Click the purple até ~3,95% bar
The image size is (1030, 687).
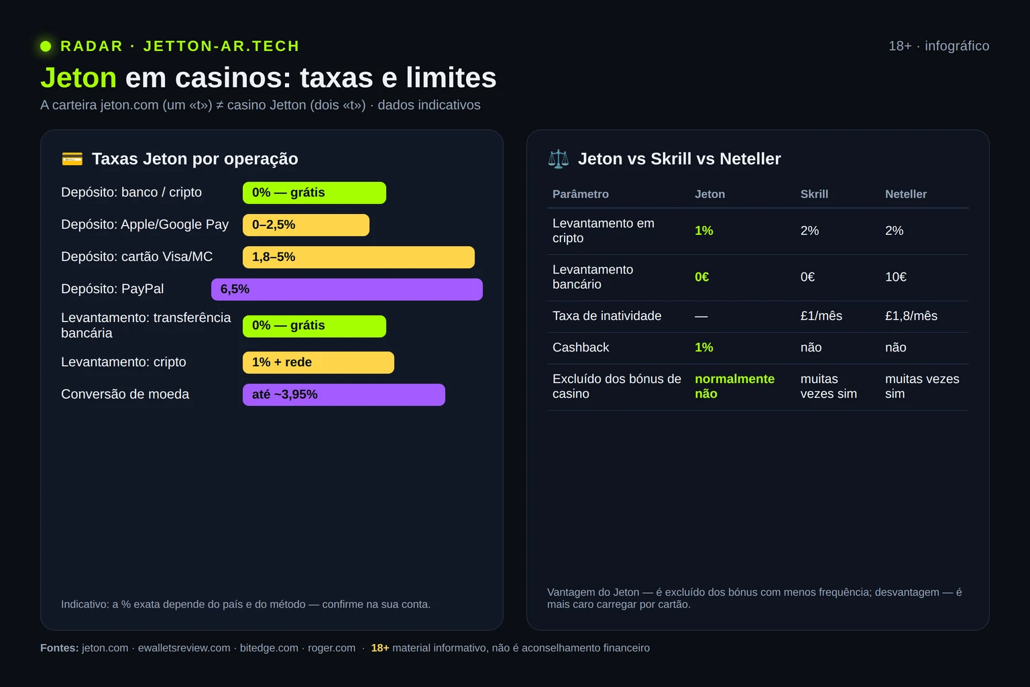tap(344, 394)
